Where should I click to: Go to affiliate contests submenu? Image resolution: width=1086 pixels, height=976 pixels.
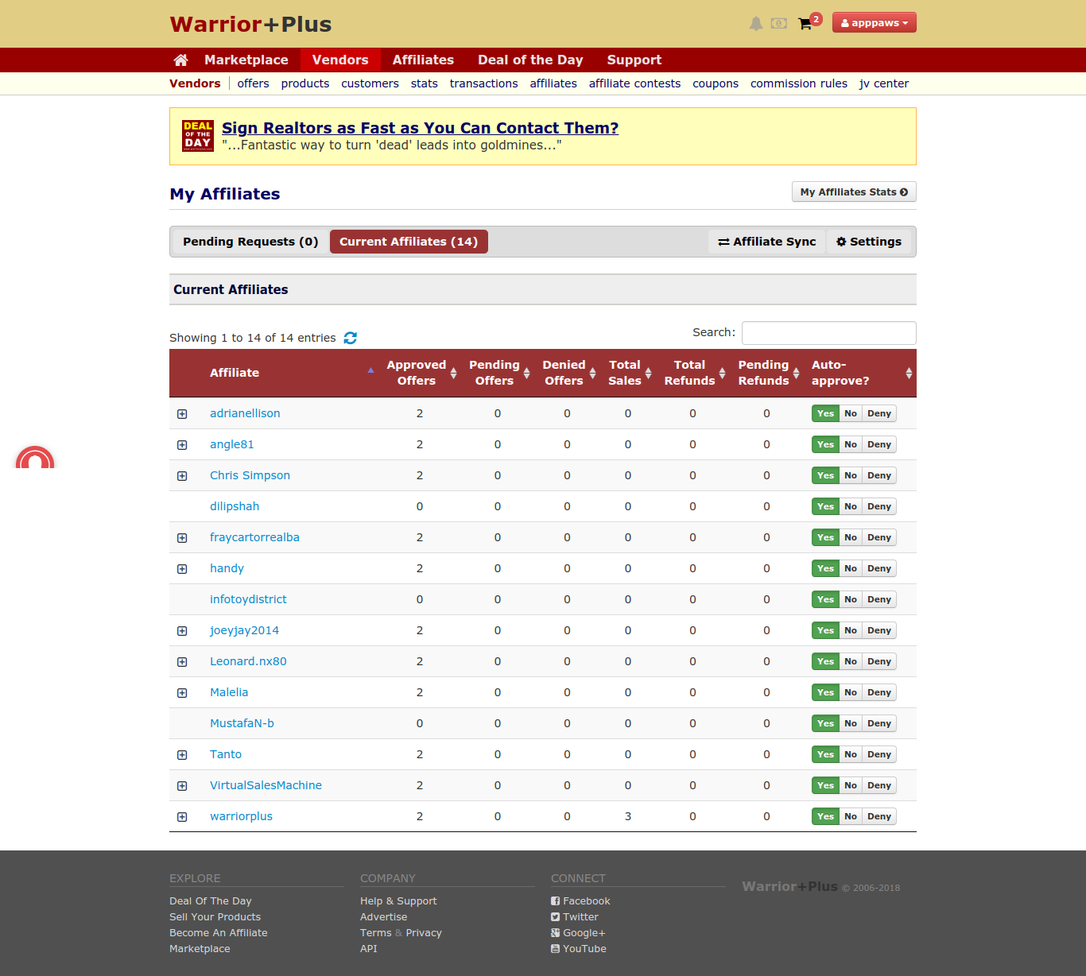pyautogui.click(x=634, y=83)
